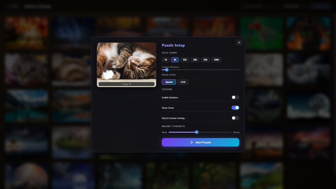
Task: Select 100 piece count
Action: (185, 60)
